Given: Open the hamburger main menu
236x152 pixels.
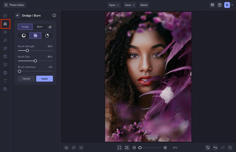Looking at the screenshot, I should [6, 5].
